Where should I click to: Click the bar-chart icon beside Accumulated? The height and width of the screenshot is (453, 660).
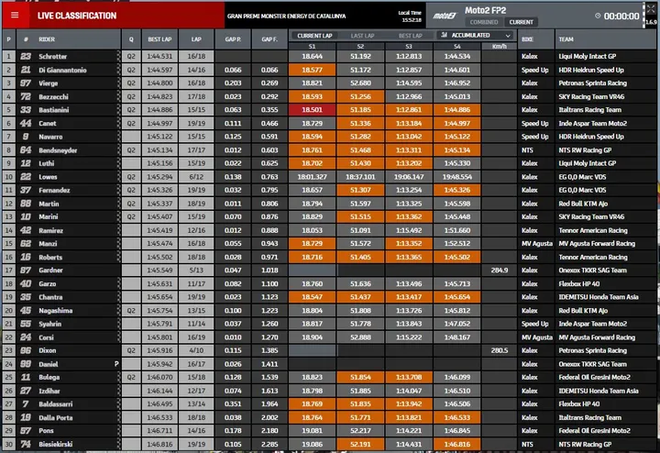click(x=444, y=36)
